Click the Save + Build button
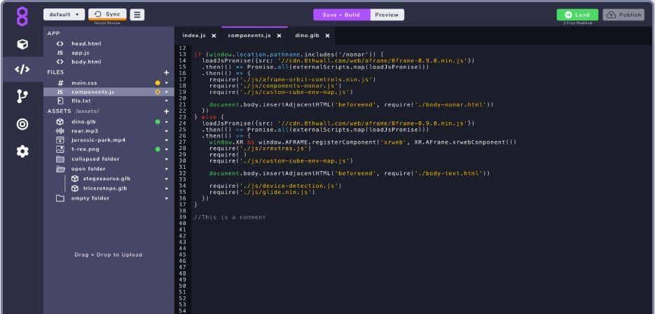 tap(340, 15)
